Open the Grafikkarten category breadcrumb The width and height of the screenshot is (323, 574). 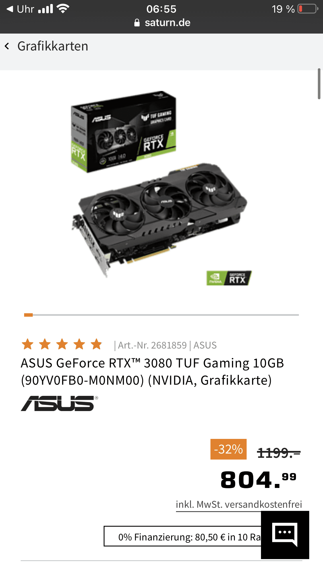tap(53, 46)
